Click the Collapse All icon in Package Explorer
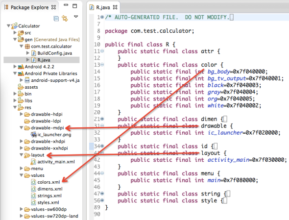 click(56, 19)
